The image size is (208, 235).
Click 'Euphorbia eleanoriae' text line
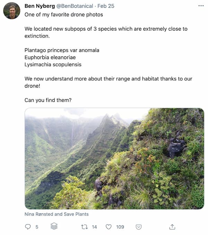point(50,57)
